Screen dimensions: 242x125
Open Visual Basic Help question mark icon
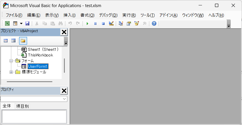point(154,23)
